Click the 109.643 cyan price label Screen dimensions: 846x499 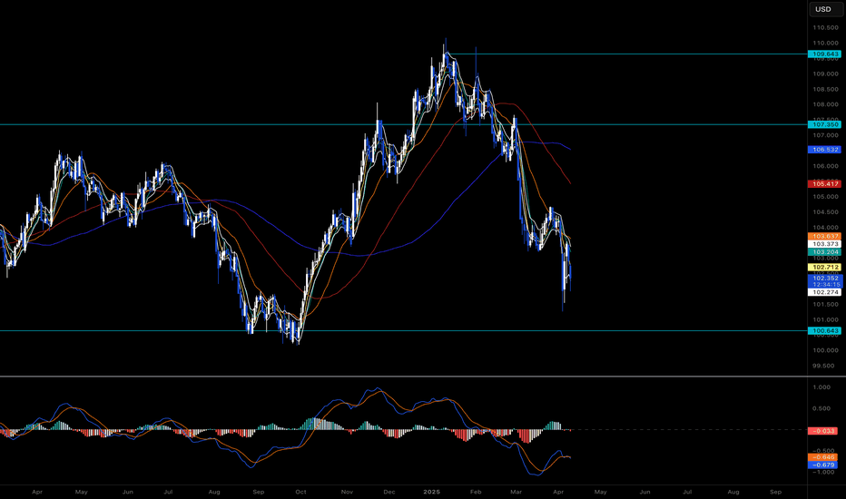[824, 54]
